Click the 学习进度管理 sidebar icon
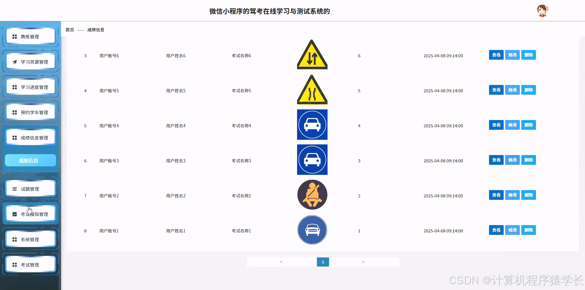This screenshot has height=290, width=585. tap(14, 87)
